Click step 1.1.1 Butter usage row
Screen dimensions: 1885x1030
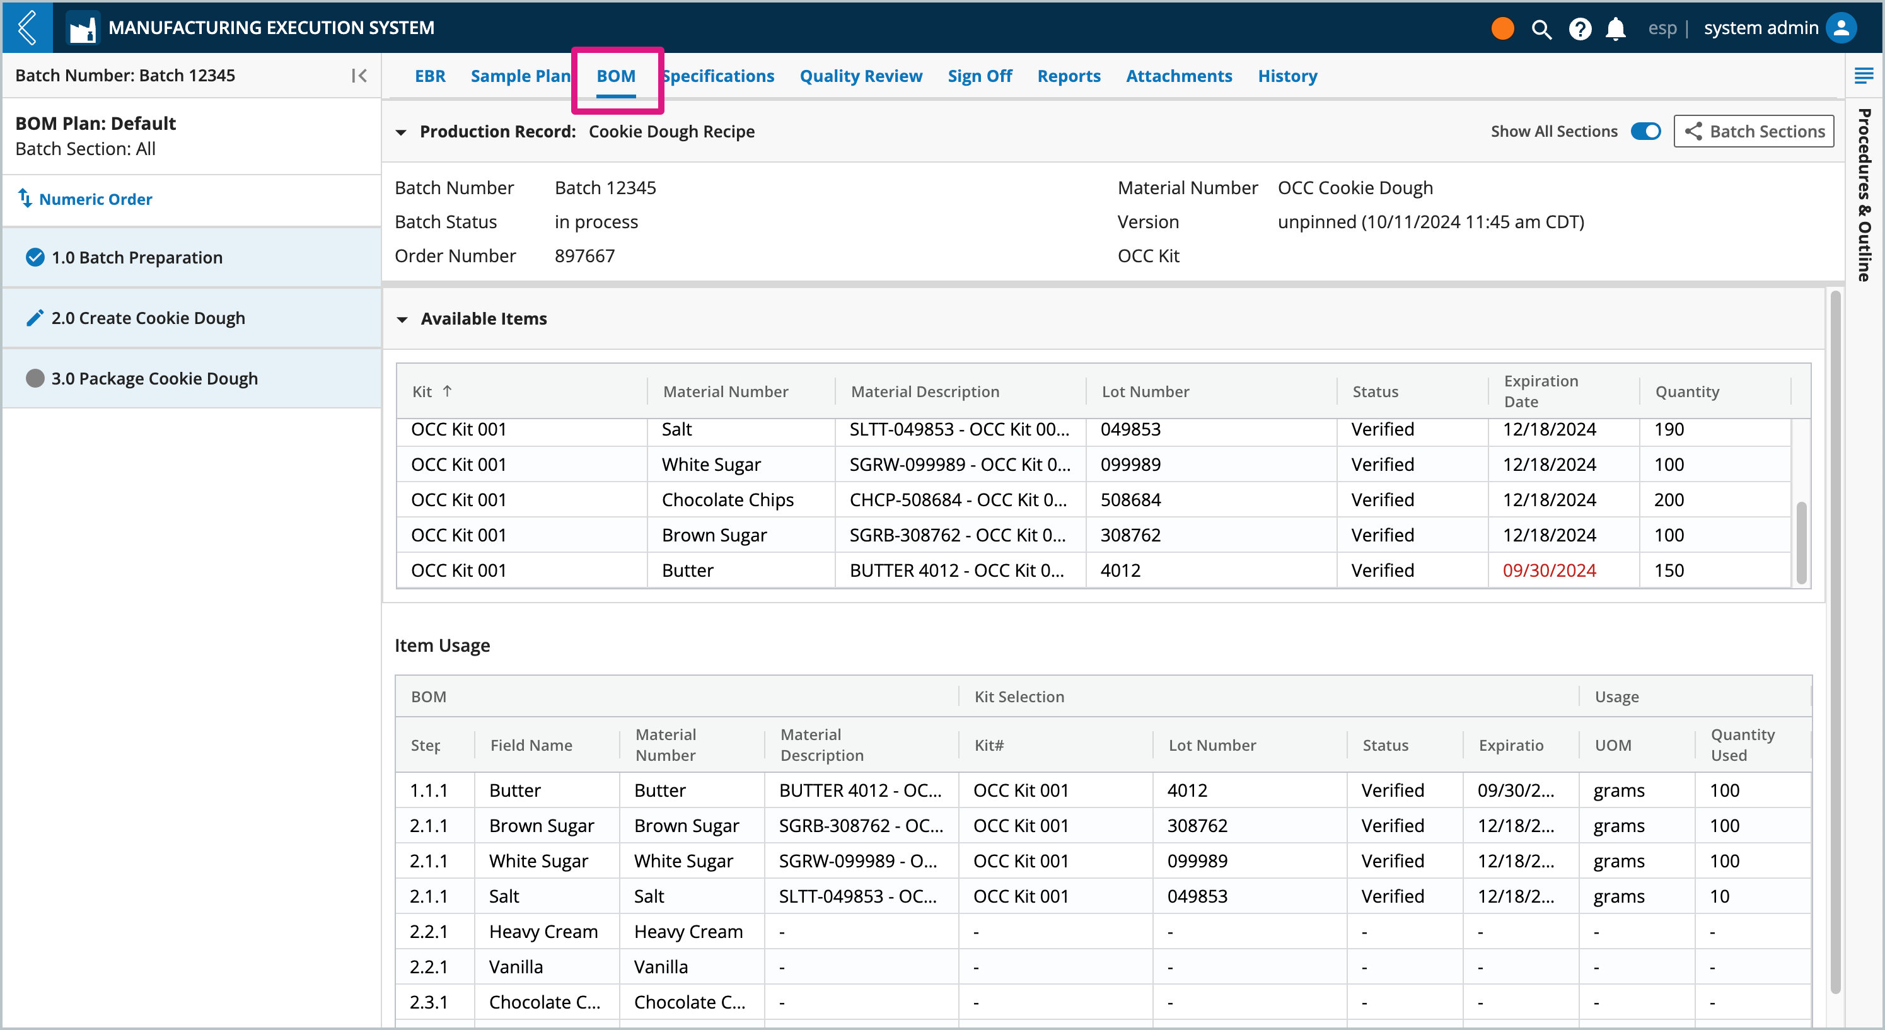click(1103, 789)
